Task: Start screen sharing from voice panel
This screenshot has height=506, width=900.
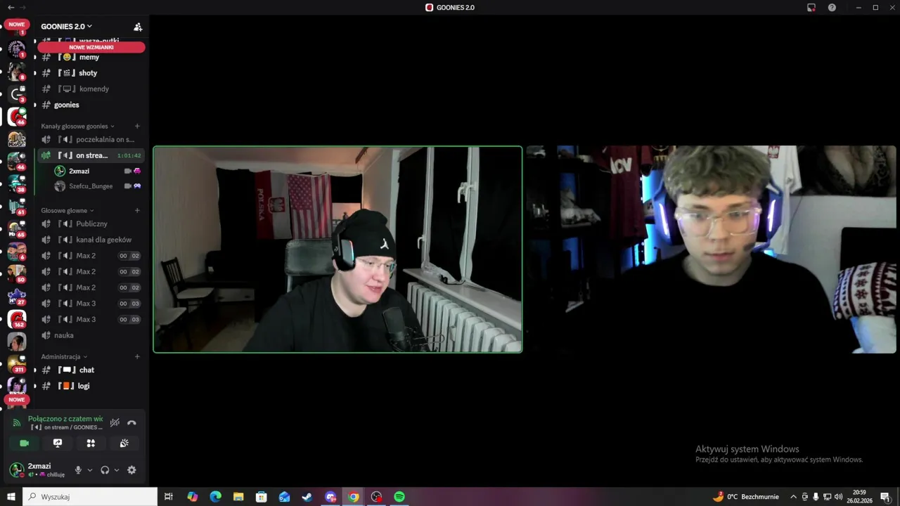Action: (58, 443)
